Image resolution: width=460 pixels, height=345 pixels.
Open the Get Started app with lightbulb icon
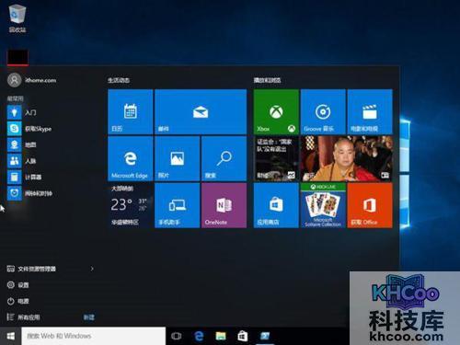22,112
